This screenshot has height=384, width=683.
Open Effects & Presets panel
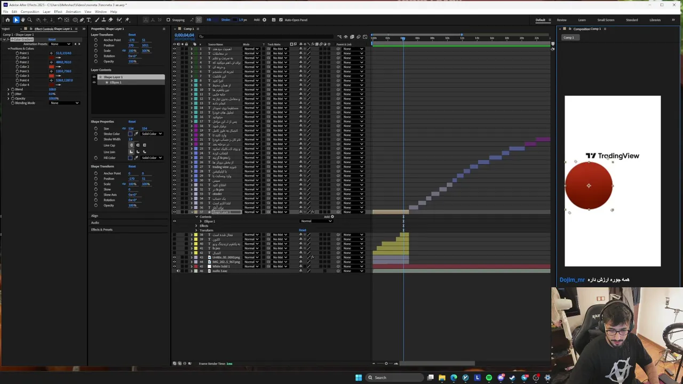click(101, 229)
